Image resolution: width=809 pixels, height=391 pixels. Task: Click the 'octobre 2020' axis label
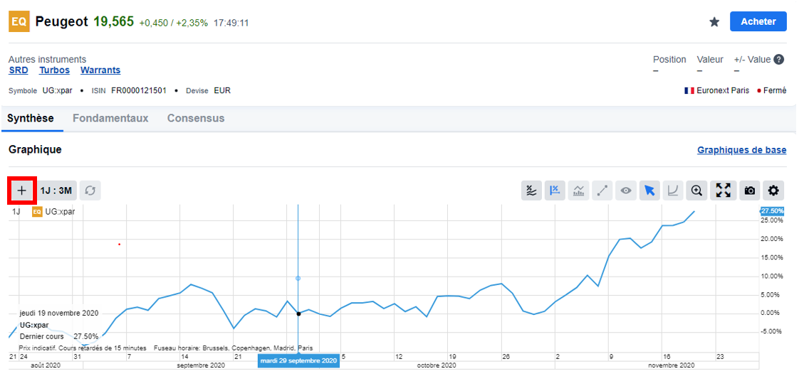click(436, 365)
